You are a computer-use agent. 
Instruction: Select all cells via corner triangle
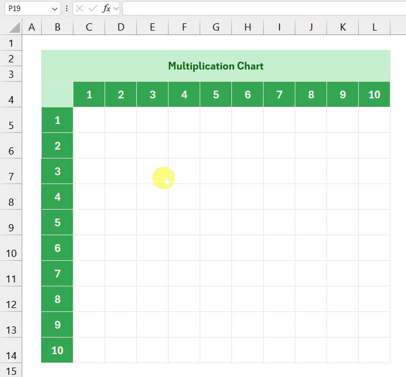click(x=15, y=27)
